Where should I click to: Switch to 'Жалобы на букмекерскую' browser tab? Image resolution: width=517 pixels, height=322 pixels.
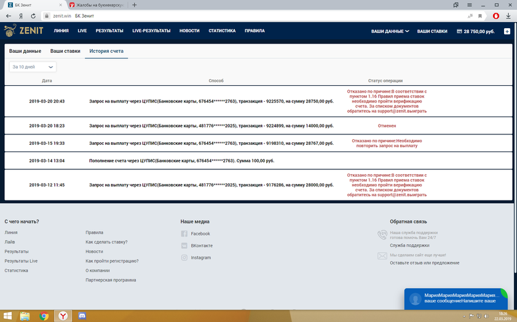[x=97, y=5]
